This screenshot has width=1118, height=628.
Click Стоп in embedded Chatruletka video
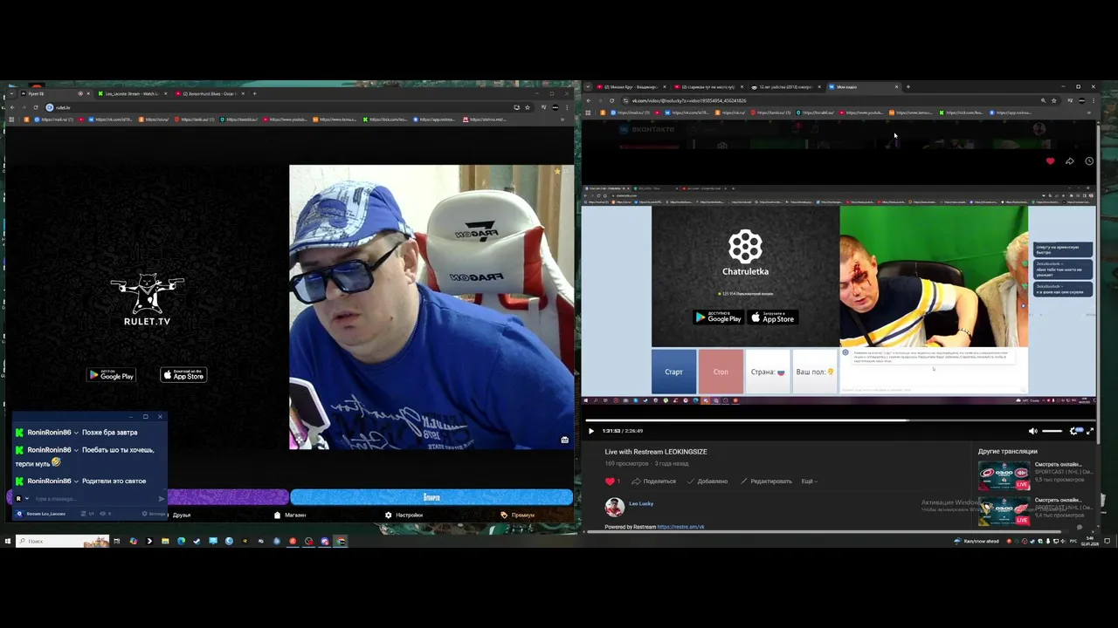[721, 372]
